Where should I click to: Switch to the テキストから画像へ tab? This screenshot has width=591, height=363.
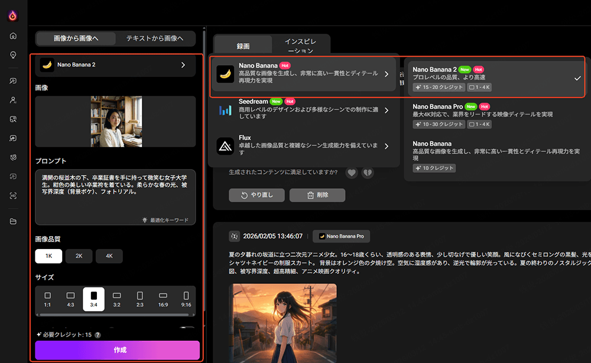[x=155, y=38]
